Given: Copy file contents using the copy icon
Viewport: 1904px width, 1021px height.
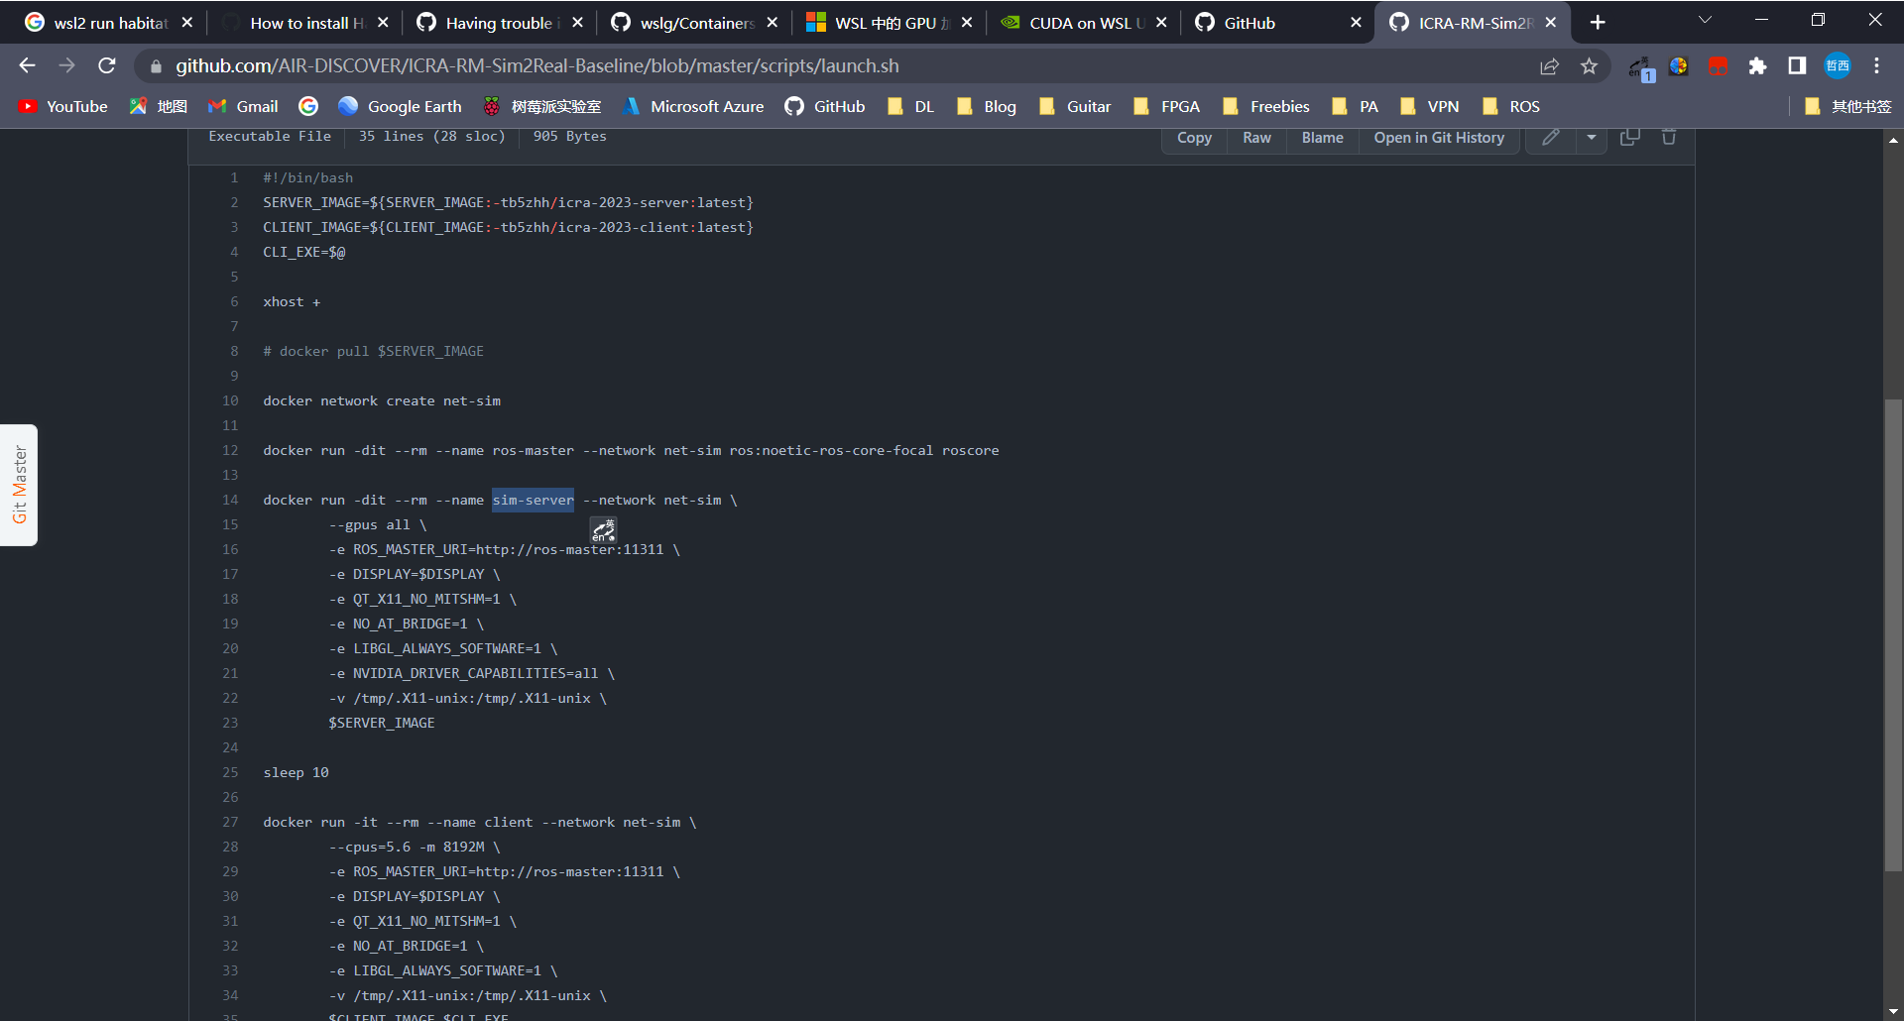Looking at the screenshot, I should click(x=1629, y=138).
